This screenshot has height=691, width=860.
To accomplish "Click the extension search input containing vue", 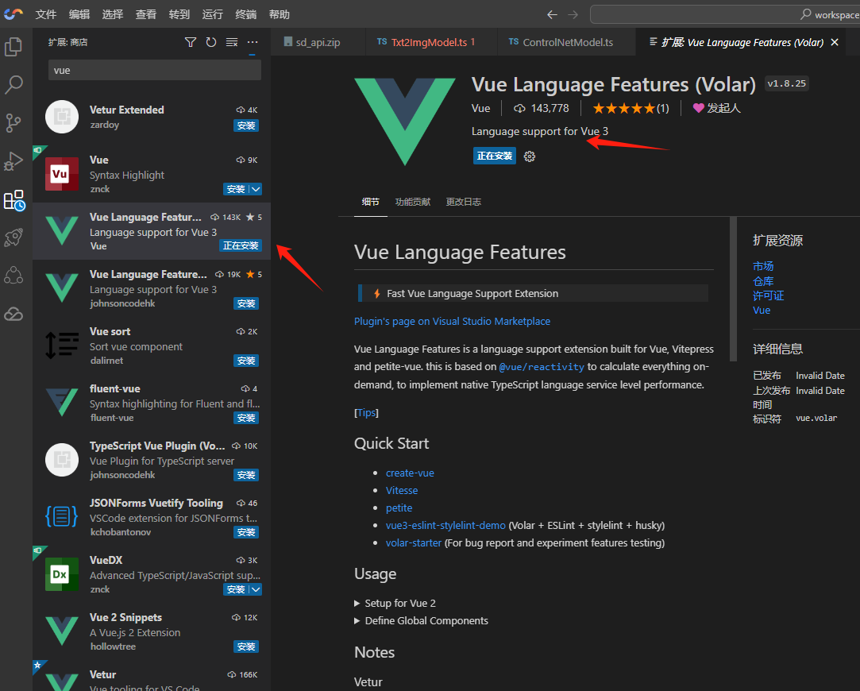I will [154, 70].
